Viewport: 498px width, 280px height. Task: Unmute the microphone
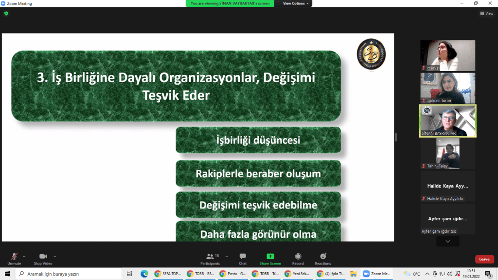click(14, 258)
